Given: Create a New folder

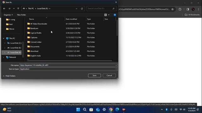Looking at the screenshot, I should (x=21, y=15).
